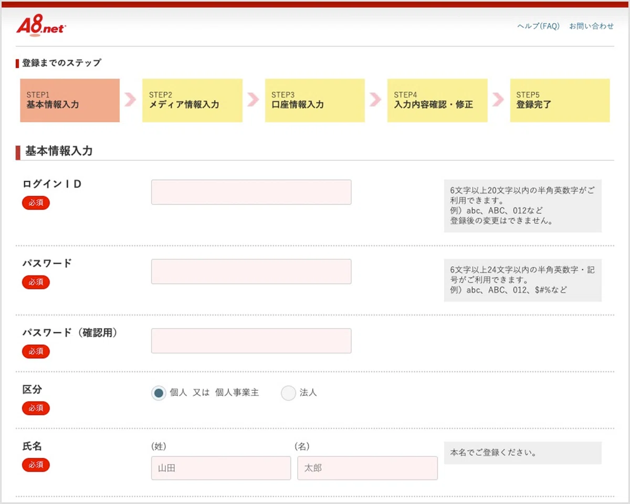Click the 基本情報入力 section heading

click(x=59, y=151)
